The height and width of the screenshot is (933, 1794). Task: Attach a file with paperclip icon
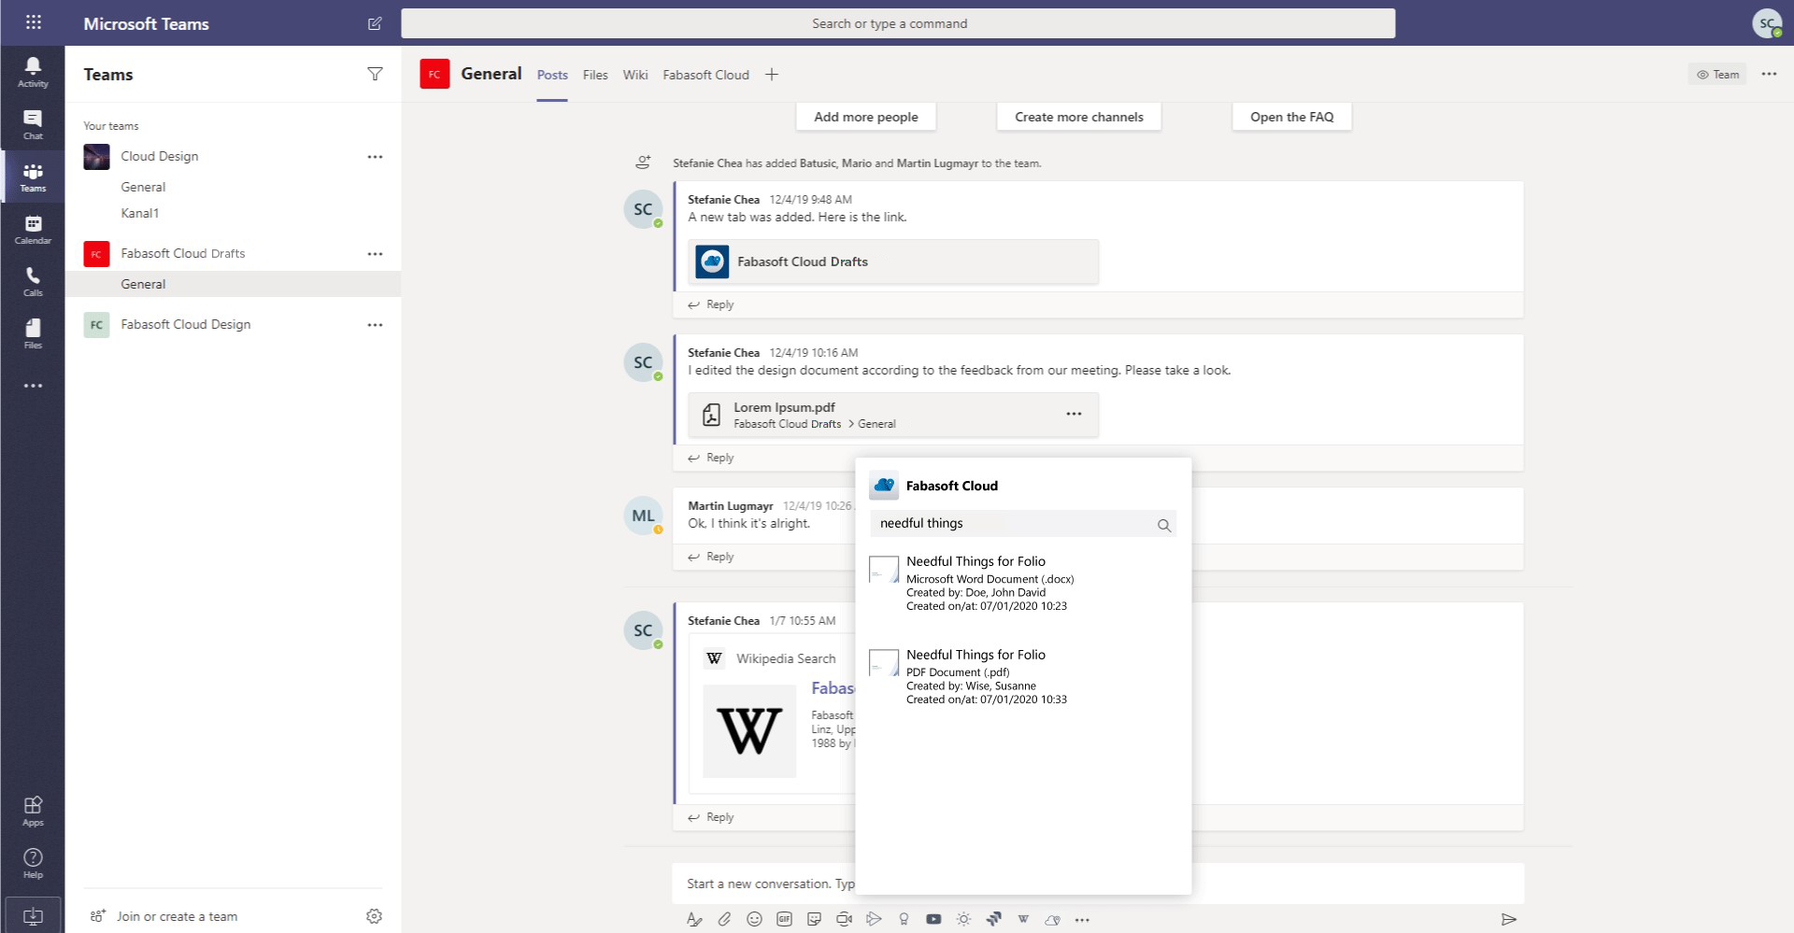tap(724, 919)
